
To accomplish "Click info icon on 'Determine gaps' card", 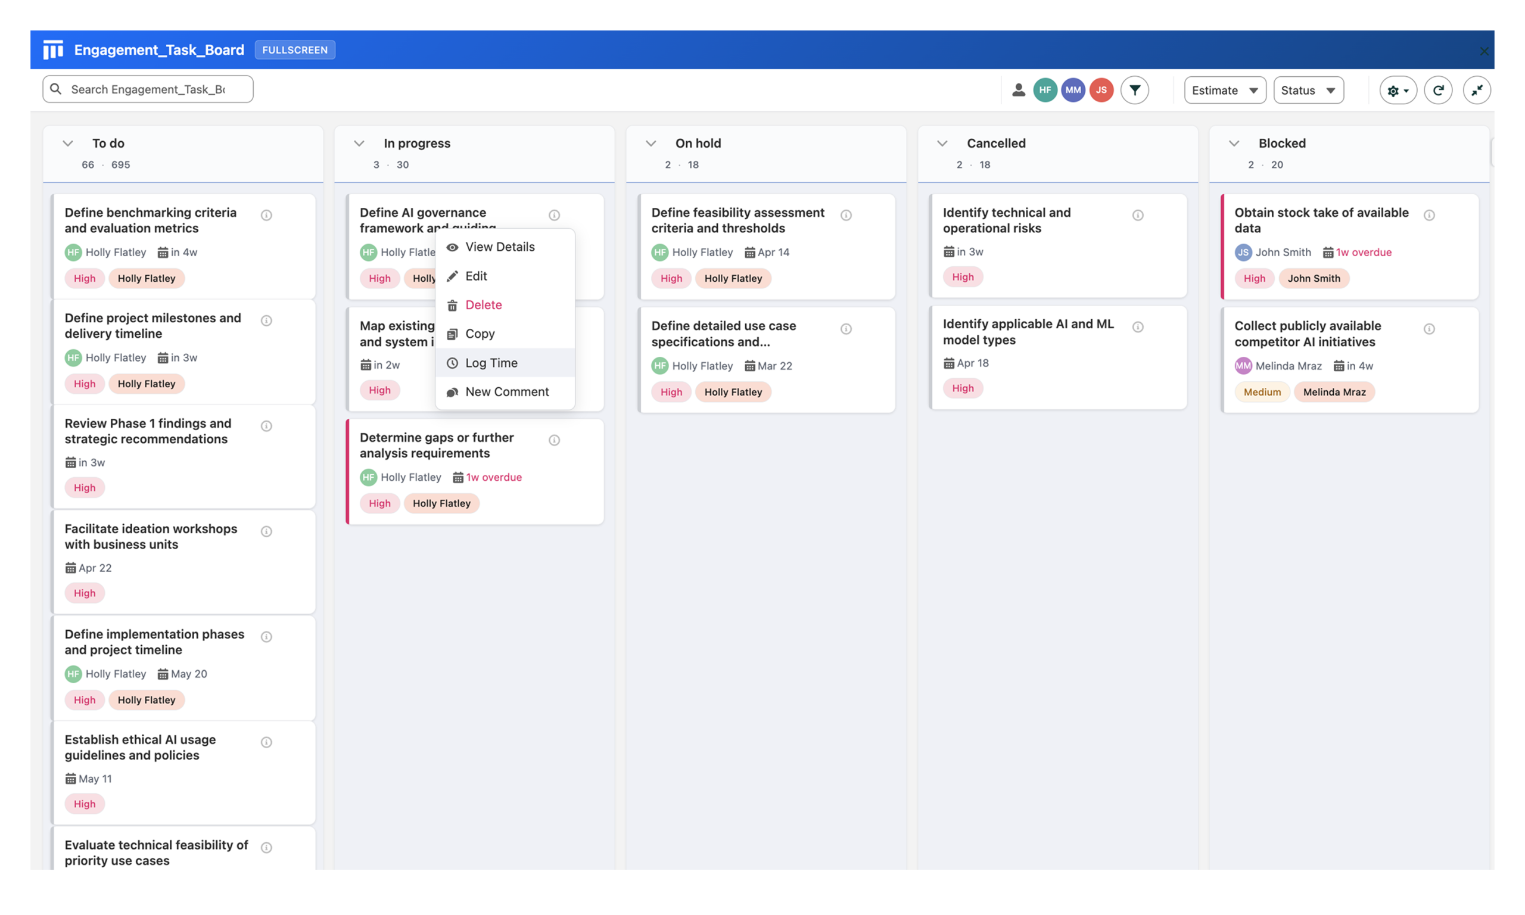I will coord(554,440).
